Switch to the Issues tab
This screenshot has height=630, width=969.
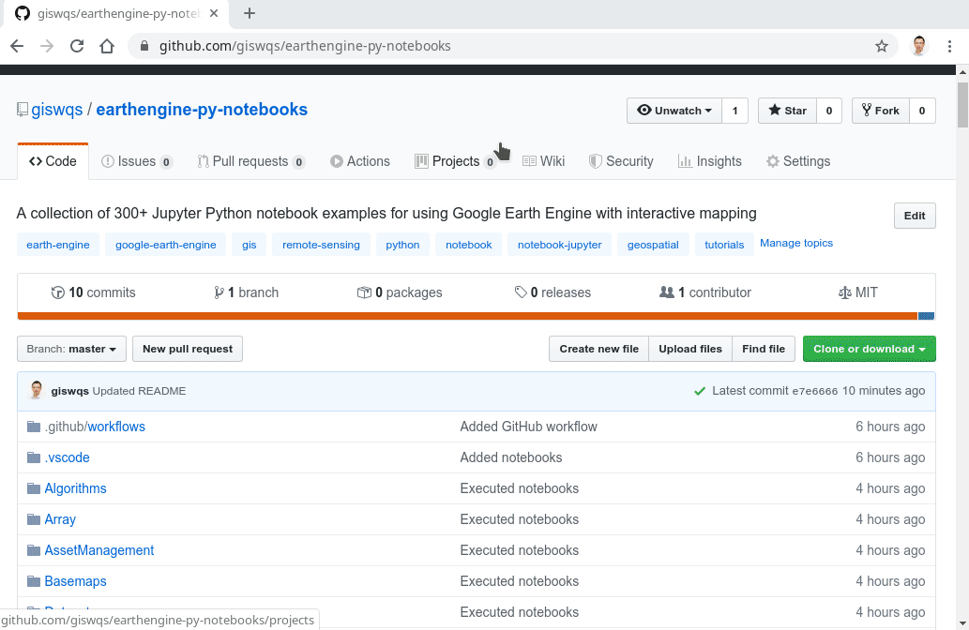point(137,161)
